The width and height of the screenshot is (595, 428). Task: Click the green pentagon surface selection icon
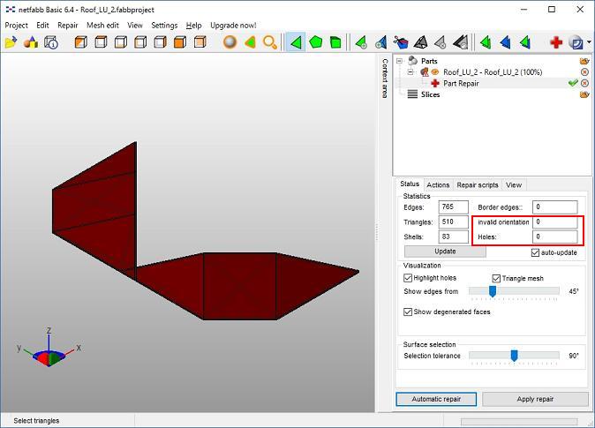pos(316,42)
